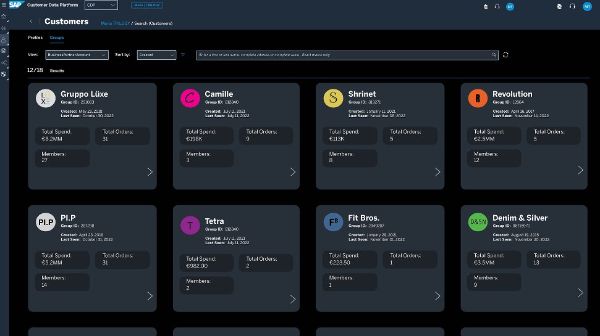The height and width of the screenshot is (336, 600).
Task: Open the hamburger navigation menu
Action: (4, 6)
